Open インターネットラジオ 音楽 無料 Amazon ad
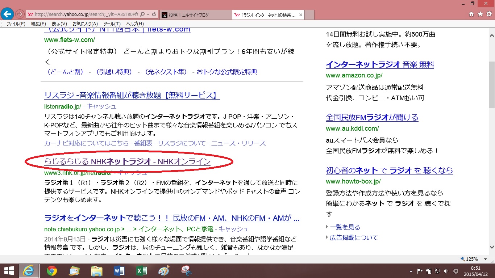This screenshot has width=495, height=278. point(380,64)
